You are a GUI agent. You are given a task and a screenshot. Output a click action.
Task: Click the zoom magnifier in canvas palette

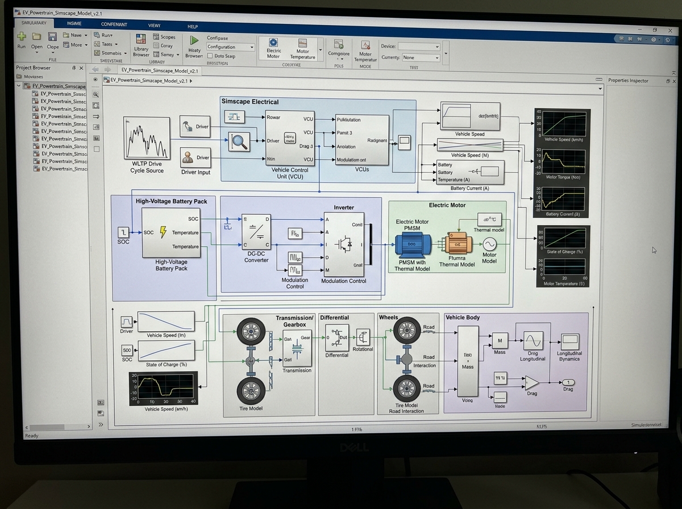tap(95, 94)
